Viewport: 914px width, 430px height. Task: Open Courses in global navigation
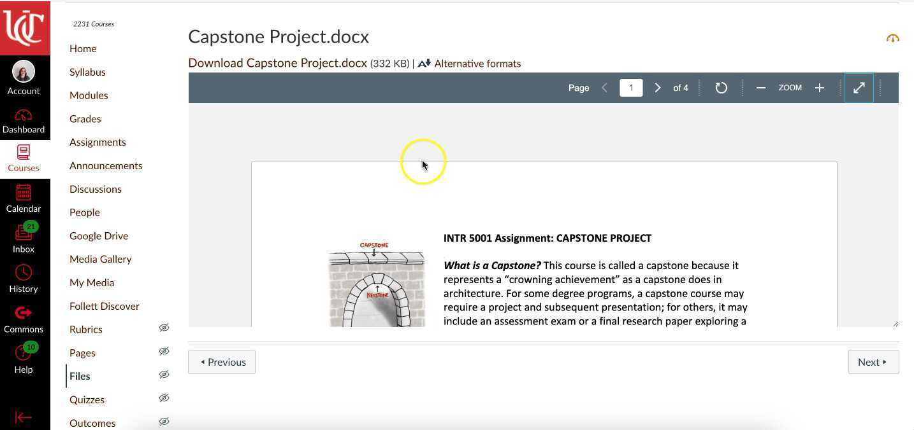[x=24, y=159]
